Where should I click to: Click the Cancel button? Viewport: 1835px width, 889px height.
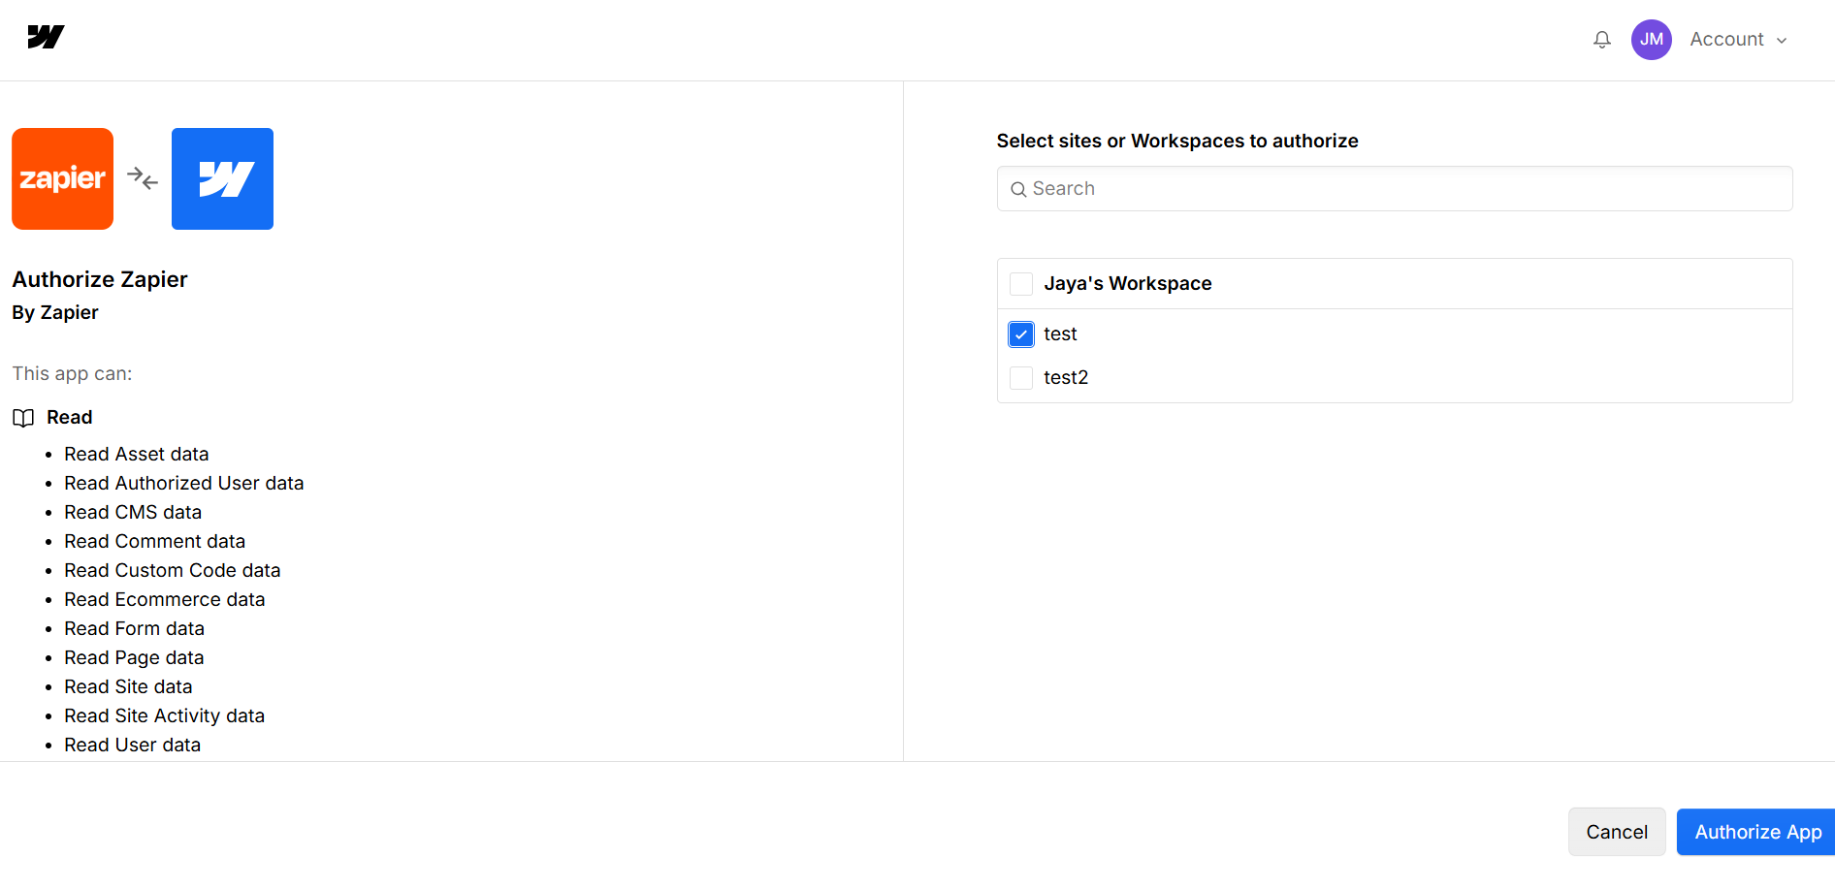[x=1617, y=832]
